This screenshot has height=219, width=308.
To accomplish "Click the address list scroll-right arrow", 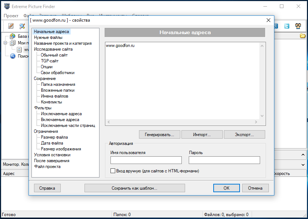I will click(256, 122).
